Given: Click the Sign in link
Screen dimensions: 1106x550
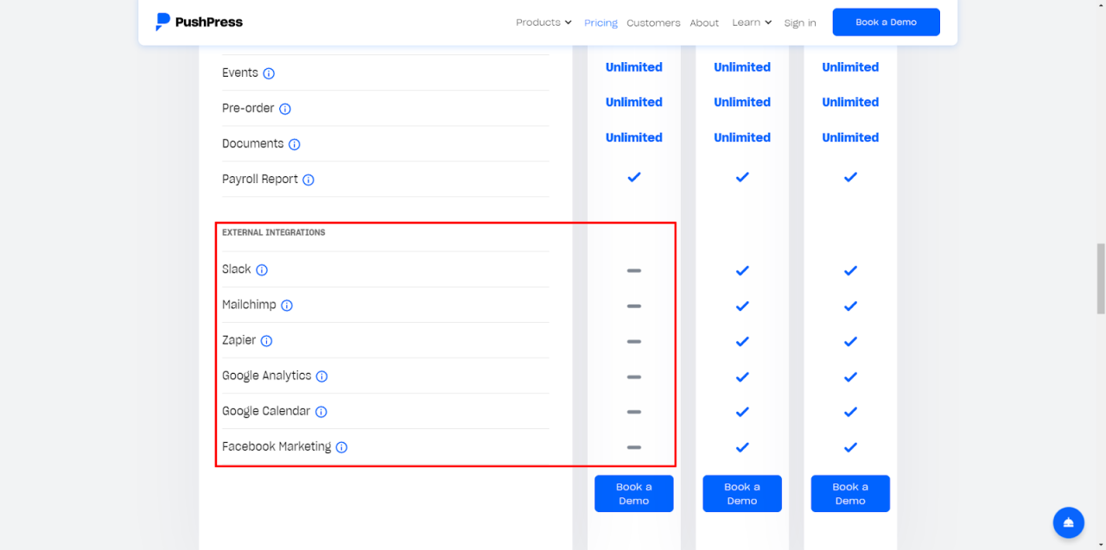Looking at the screenshot, I should point(800,23).
